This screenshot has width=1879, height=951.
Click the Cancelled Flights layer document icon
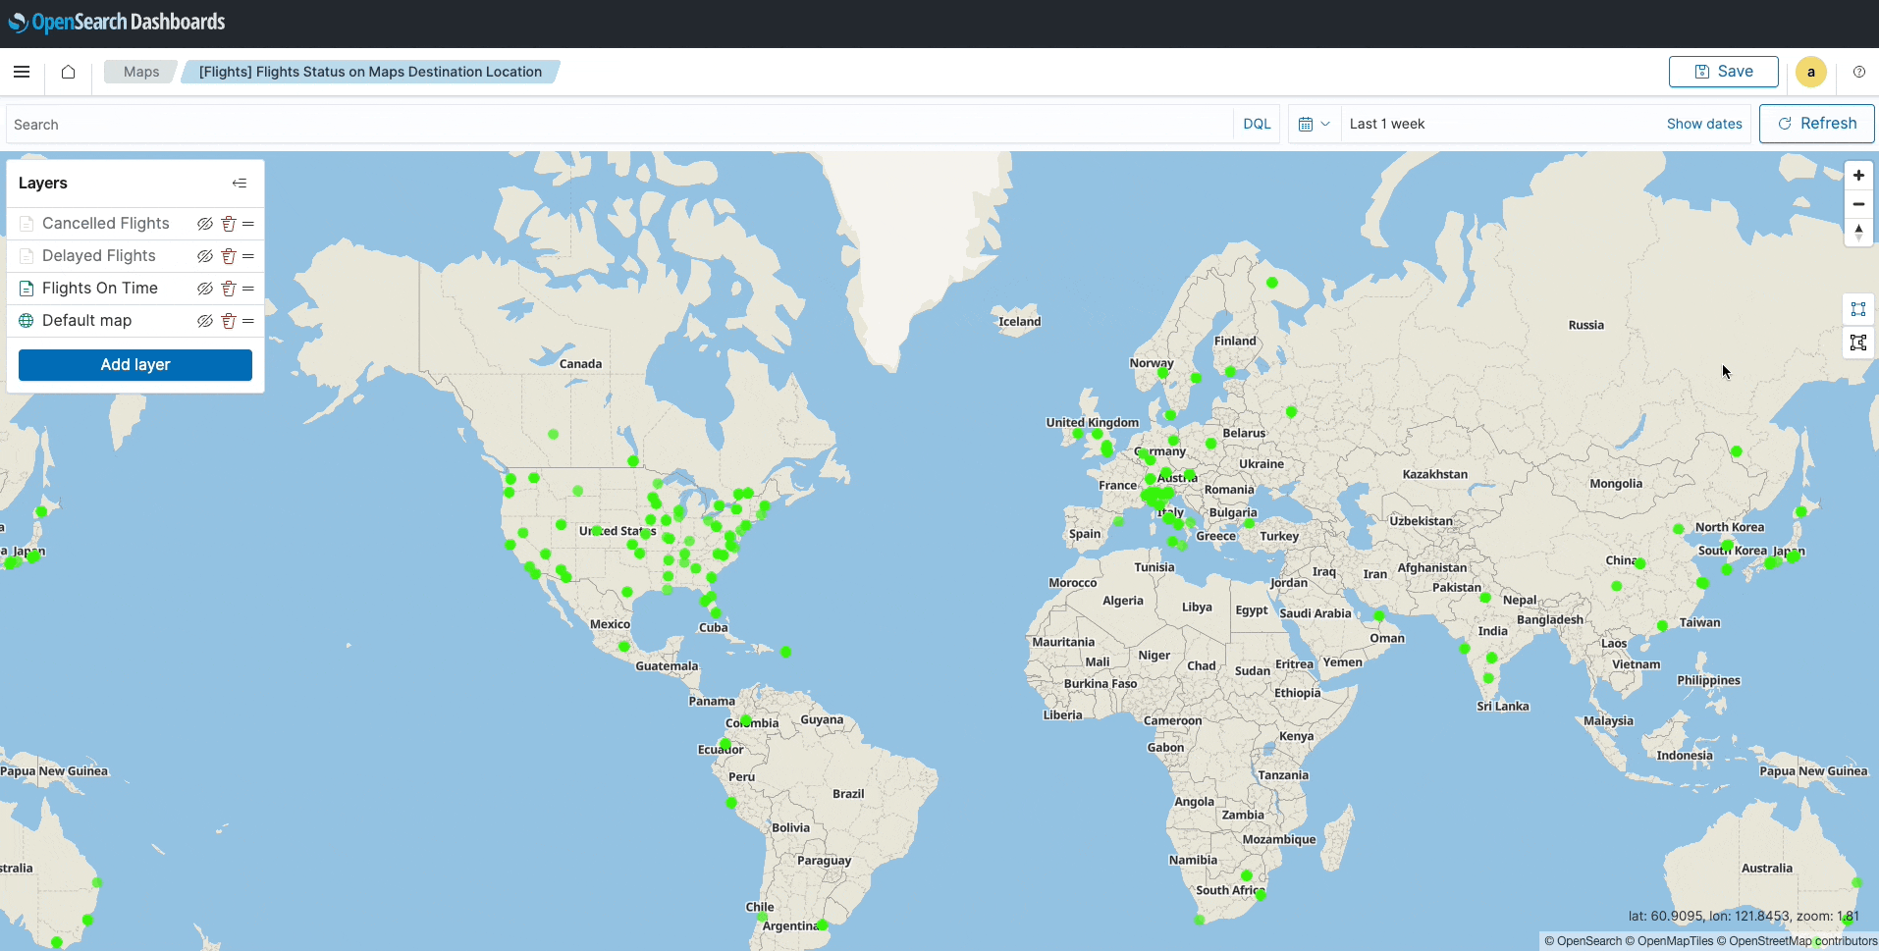click(27, 224)
